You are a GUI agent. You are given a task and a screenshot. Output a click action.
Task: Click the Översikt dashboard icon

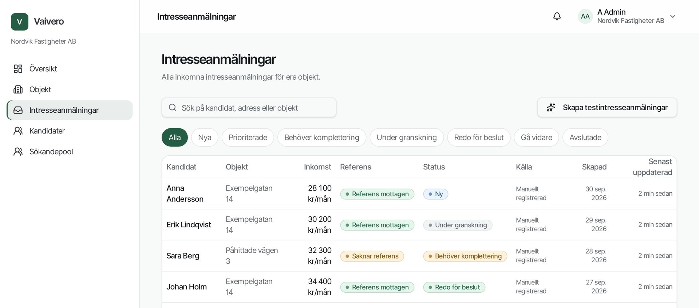[18, 69]
